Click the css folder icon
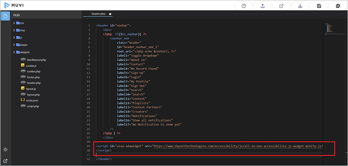 point(18,23)
